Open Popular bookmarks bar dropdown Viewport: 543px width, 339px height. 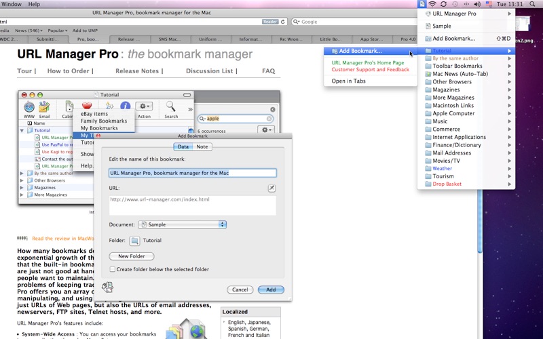pos(58,31)
